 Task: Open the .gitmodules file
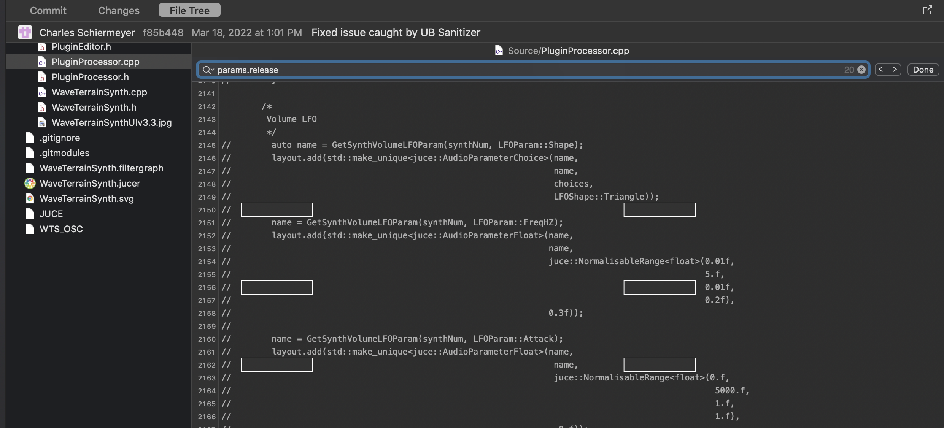[65, 153]
